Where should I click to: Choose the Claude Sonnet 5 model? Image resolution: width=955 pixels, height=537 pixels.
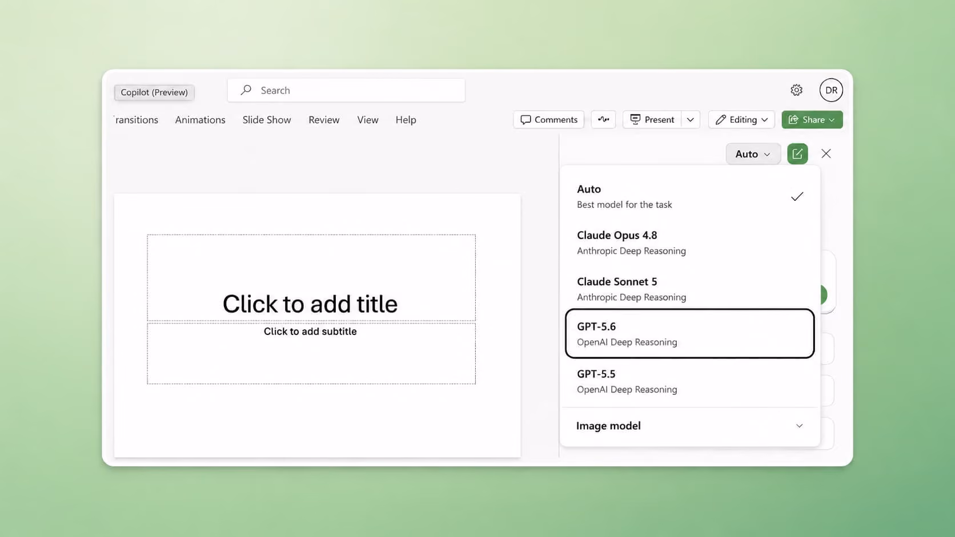click(690, 289)
